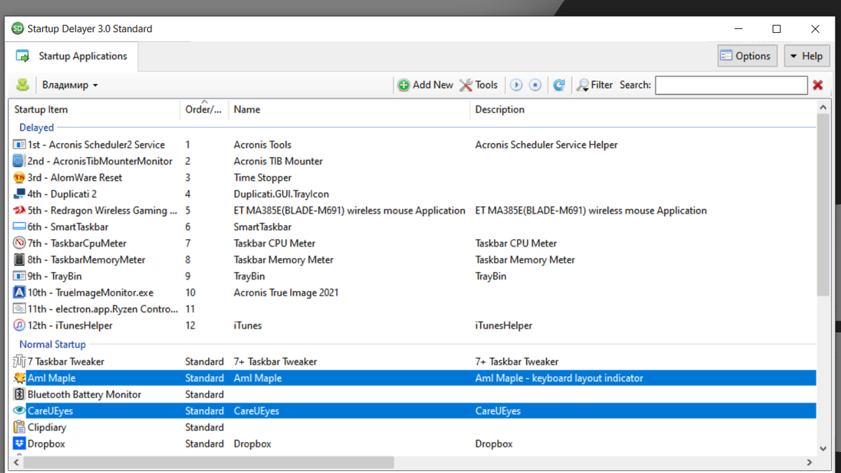841x473 pixels.
Task: Click description 'Aml Maple - keyboard layout indicator'
Action: tap(559, 378)
